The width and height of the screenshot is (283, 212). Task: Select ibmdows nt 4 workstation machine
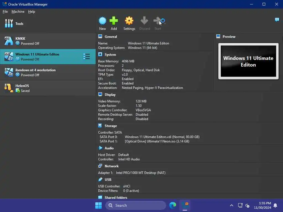[48, 72]
